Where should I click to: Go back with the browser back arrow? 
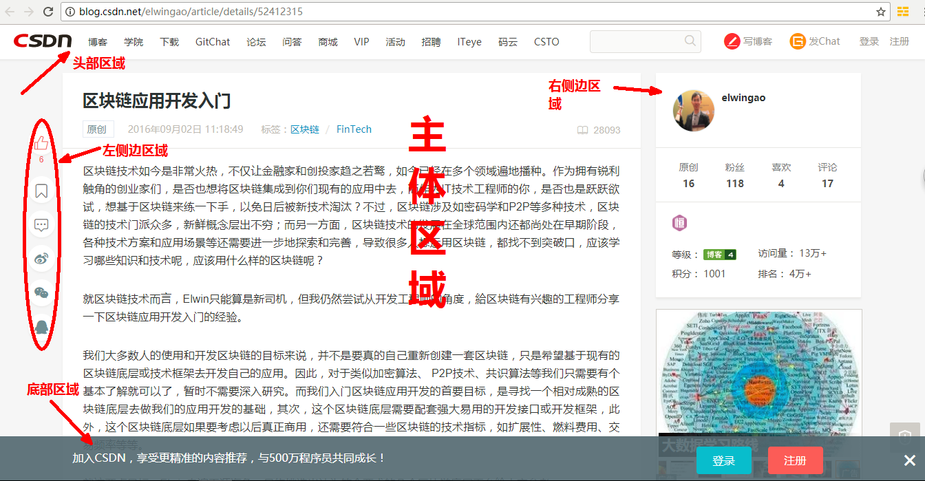(x=10, y=12)
